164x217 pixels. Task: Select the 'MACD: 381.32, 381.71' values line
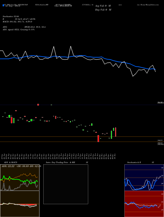17,22
